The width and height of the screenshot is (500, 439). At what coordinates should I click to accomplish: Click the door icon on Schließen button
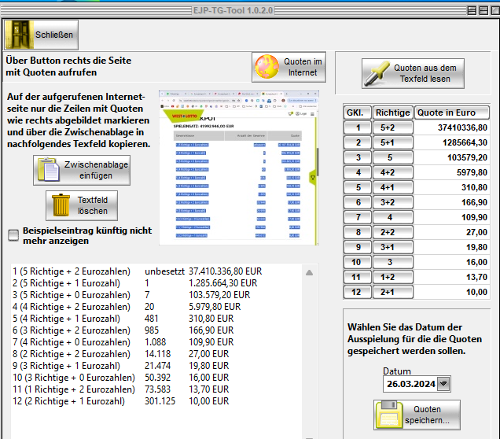[x=20, y=35]
